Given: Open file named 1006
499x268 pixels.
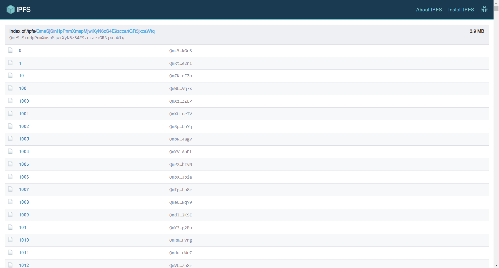Looking at the screenshot, I should pyautogui.click(x=24, y=177).
